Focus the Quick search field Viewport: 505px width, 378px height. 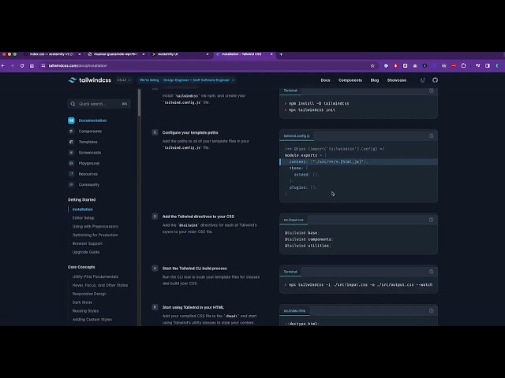(99, 104)
